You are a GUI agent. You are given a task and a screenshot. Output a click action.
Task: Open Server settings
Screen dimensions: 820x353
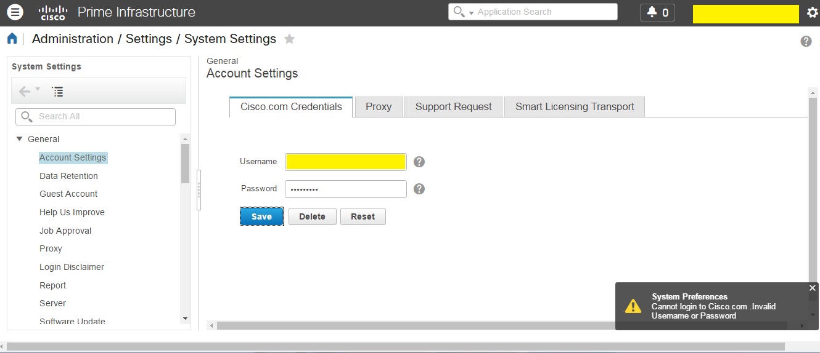pyautogui.click(x=52, y=303)
